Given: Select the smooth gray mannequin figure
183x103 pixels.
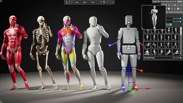Looking at the screenshot, I should tap(96, 53).
